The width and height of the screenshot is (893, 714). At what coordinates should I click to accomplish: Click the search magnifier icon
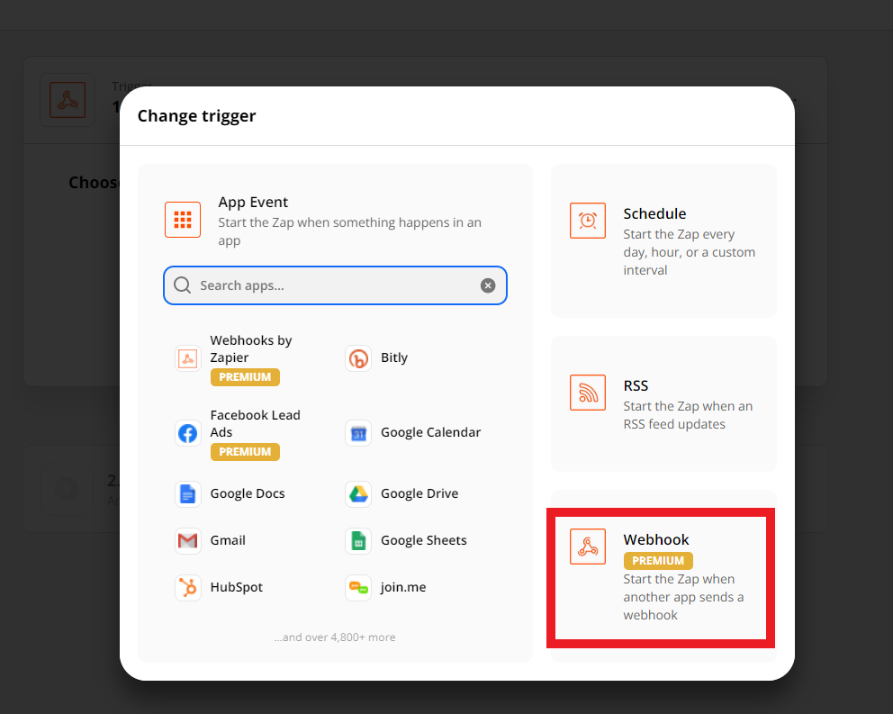(x=182, y=285)
